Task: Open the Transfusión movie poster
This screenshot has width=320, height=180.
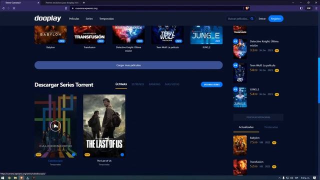Action: [89, 34]
